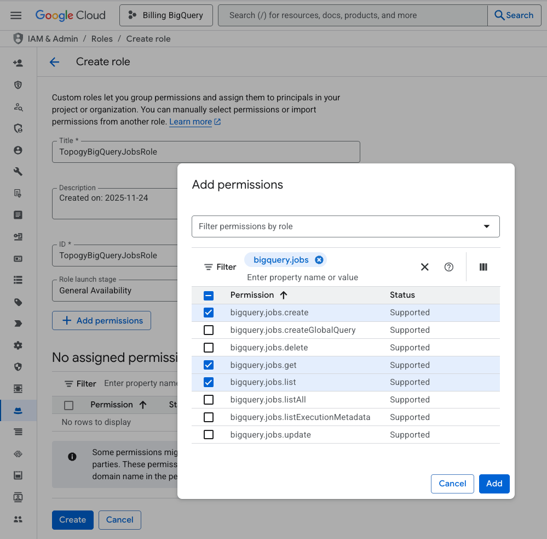Open the Role launch stage dropdown
Image resolution: width=547 pixels, height=539 pixels.
tap(115, 291)
